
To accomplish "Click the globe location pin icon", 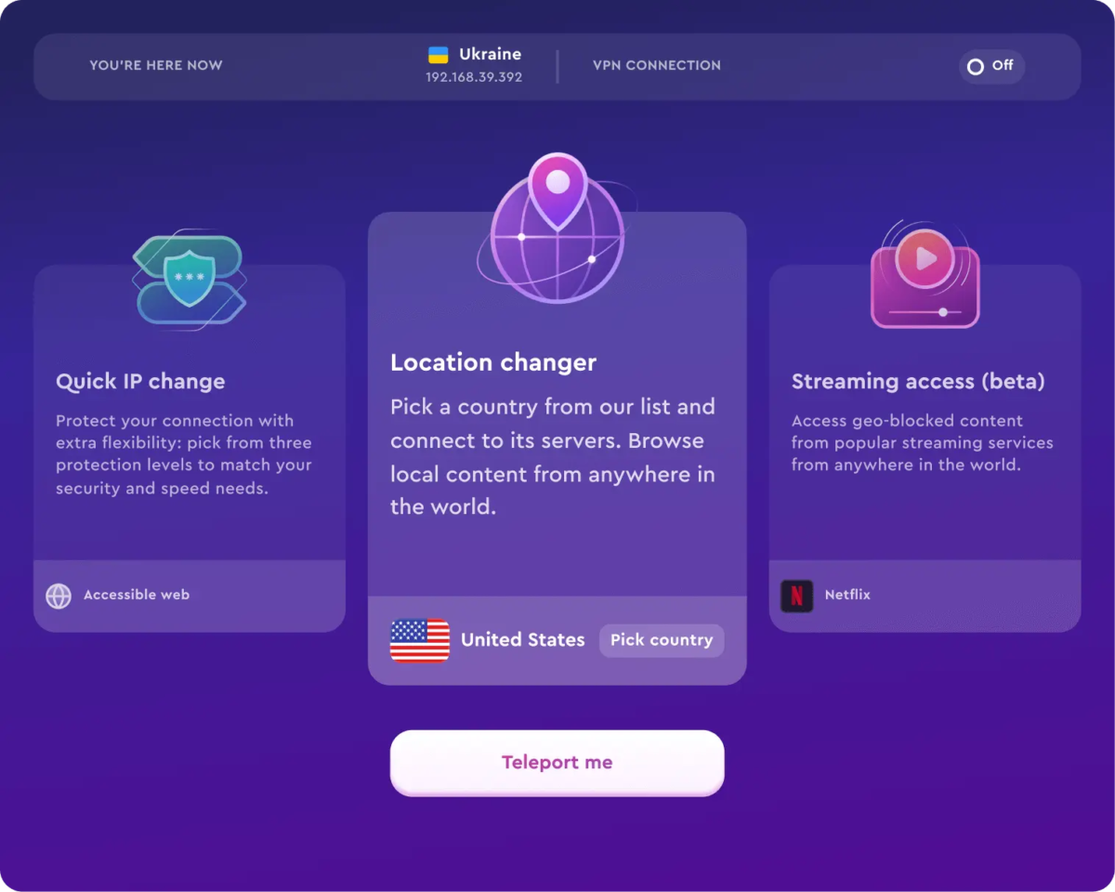I will pyautogui.click(x=557, y=229).
